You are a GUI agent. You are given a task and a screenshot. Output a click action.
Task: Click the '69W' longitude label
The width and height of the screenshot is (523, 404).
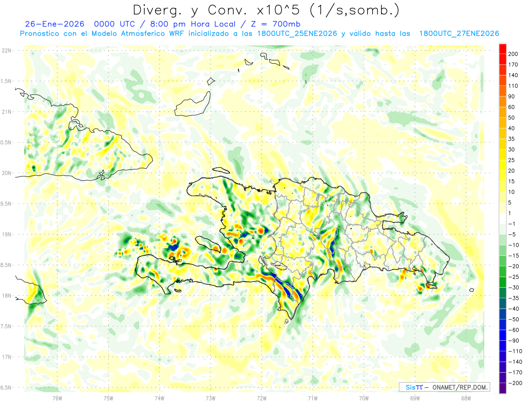click(415, 397)
